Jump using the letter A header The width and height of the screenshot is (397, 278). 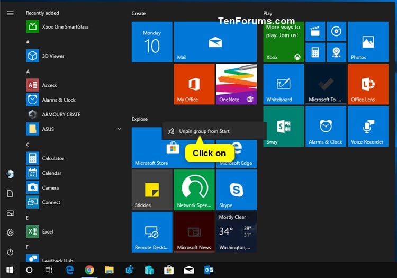(28, 71)
